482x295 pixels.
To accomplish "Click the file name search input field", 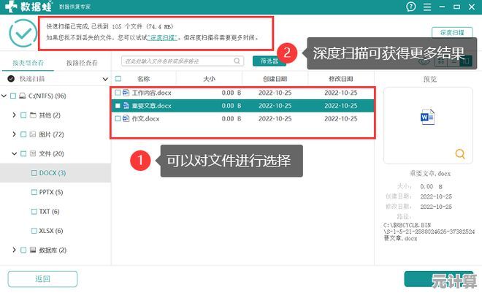I will point(183,61).
